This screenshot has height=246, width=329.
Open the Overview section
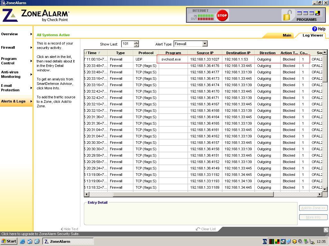(x=9, y=34)
